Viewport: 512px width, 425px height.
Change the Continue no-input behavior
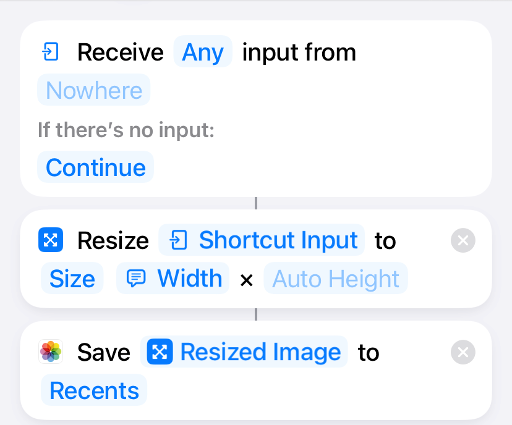click(96, 167)
